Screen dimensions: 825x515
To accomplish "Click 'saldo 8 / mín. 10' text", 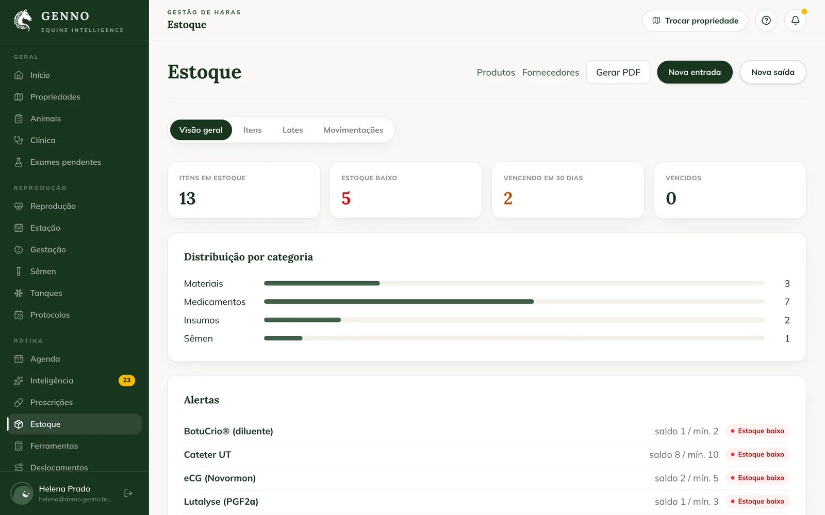I will tap(684, 455).
